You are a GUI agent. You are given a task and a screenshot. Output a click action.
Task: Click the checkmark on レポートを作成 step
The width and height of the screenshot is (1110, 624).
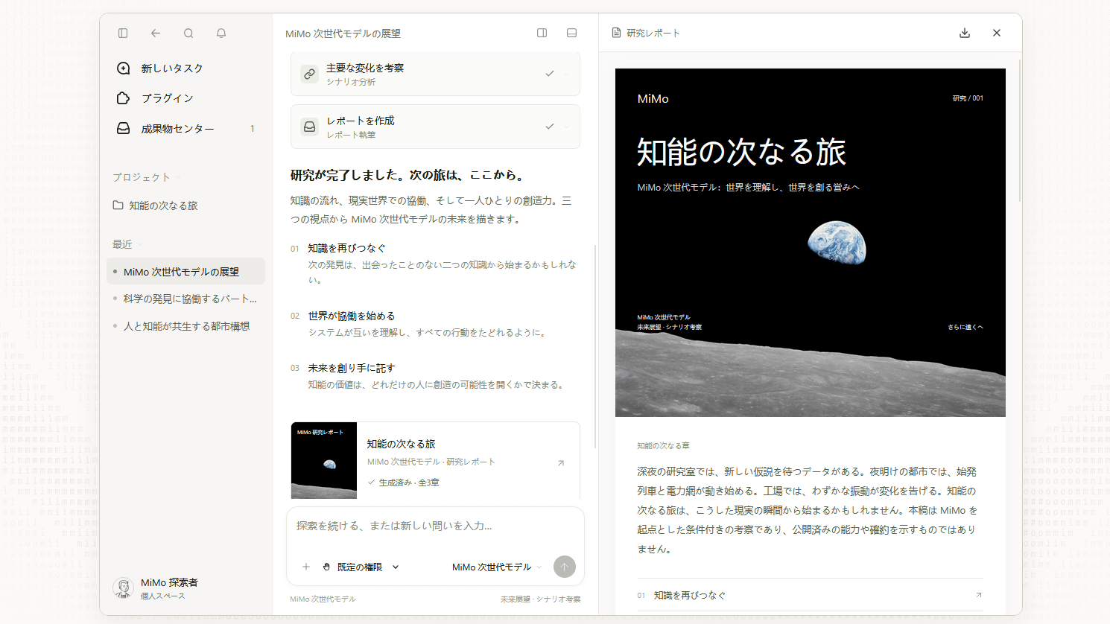pyautogui.click(x=550, y=127)
